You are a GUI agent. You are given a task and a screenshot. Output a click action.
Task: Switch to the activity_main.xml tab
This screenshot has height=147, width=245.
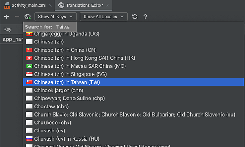29,5
